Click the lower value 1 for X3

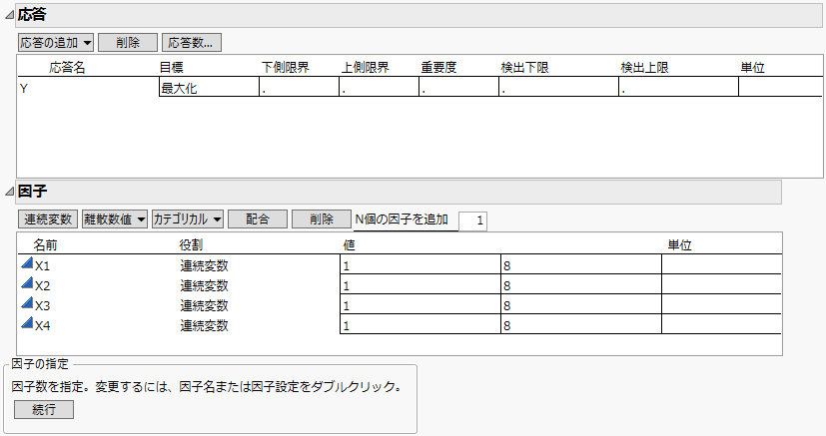[420, 304]
